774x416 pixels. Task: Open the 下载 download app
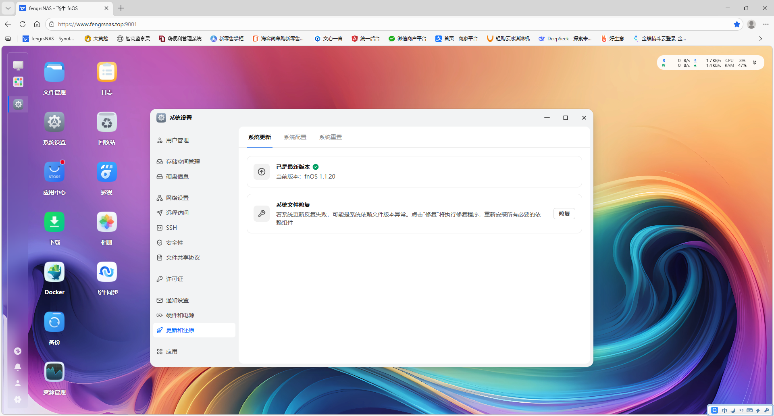point(54,222)
